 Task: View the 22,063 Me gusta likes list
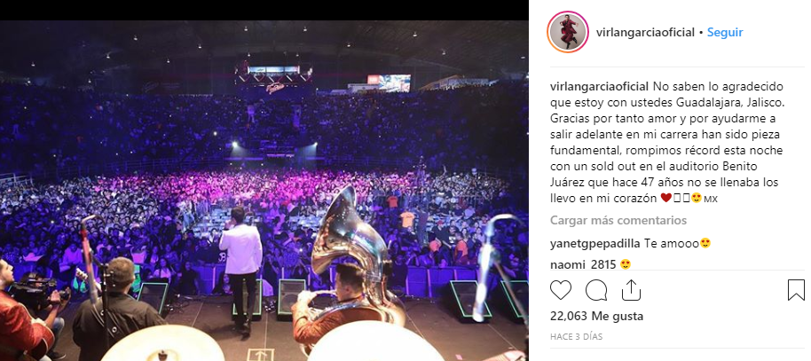pyautogui.click(x=596, y=316)
